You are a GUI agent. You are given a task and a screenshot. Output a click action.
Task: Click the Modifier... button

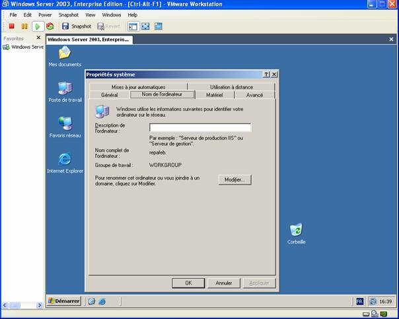click(235, 180)
